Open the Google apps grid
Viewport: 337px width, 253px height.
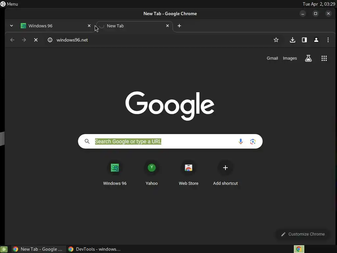[324, 58]
